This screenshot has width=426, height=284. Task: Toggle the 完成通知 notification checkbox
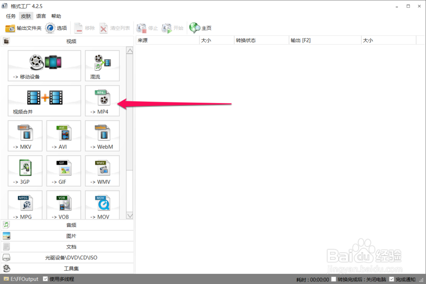(x=391, y=279)
